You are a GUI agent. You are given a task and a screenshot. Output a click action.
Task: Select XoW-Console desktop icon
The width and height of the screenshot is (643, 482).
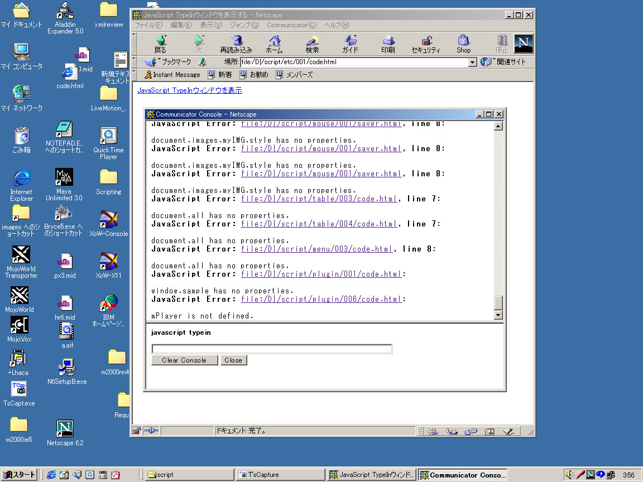click(x=109, y=224)
